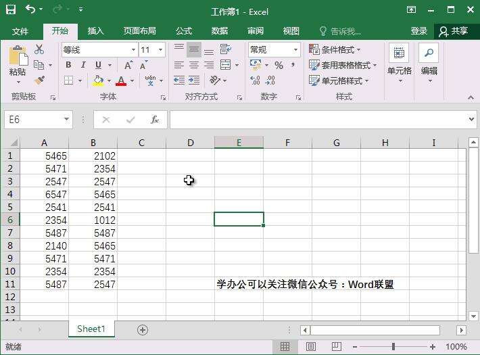Click the insert function fx icon
Screen dimensions: 480x355
point(155,120)
